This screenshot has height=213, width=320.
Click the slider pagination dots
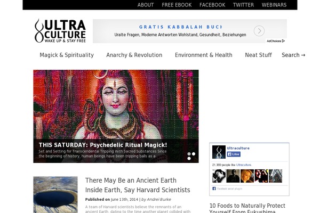point(191,156)
